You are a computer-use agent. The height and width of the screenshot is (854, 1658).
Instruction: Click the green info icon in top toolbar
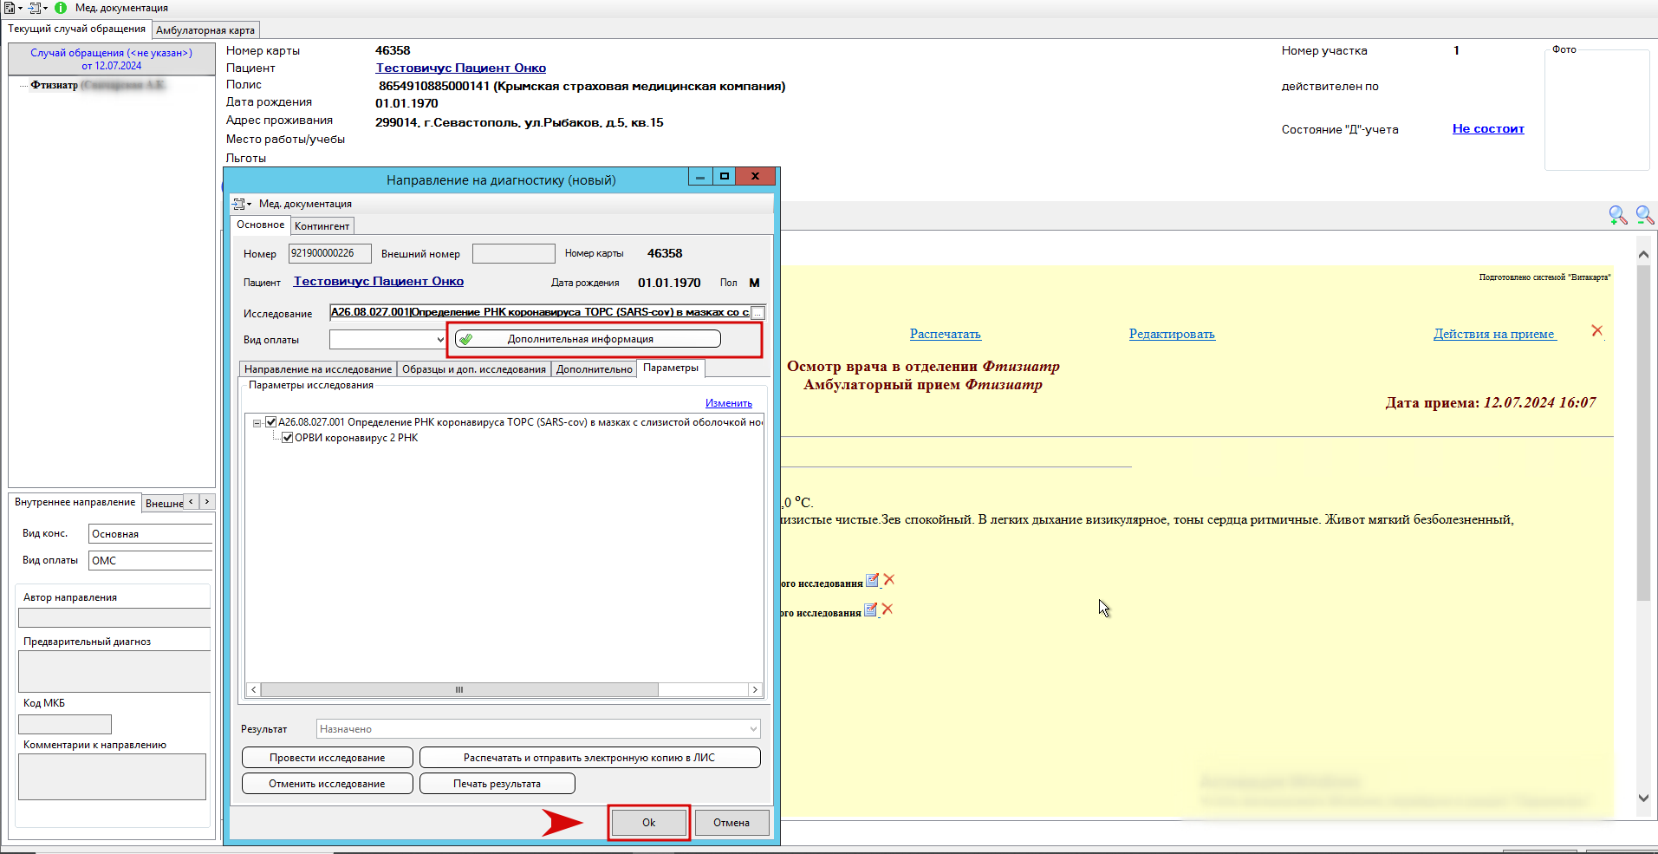pyautogui.click(x=61, y=8)
